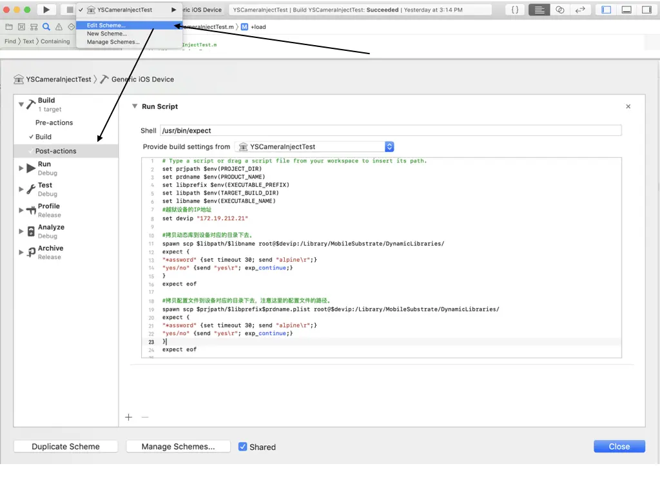Viewport: 660px width, 495px height.
Task: Expand the Analyze Debug section
Action: [x=21, y=231]
